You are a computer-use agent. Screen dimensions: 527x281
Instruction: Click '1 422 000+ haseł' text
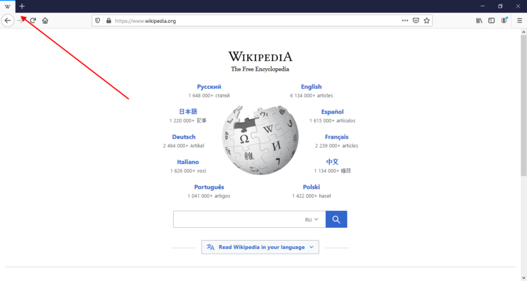311,196
